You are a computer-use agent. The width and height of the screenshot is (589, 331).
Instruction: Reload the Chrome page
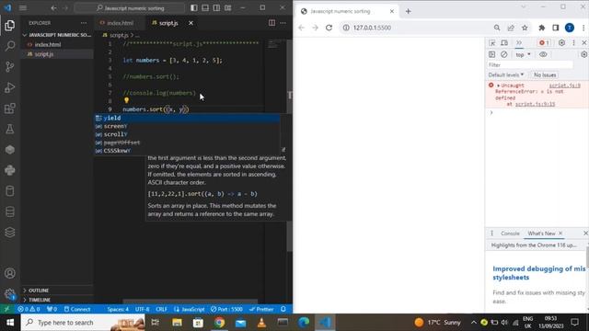pyautogui.click(x=329, y=28)
